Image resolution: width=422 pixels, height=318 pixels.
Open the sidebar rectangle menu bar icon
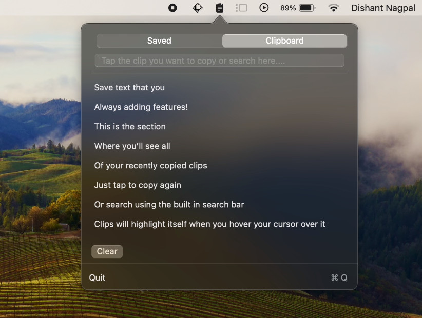[x=241, y=8]
